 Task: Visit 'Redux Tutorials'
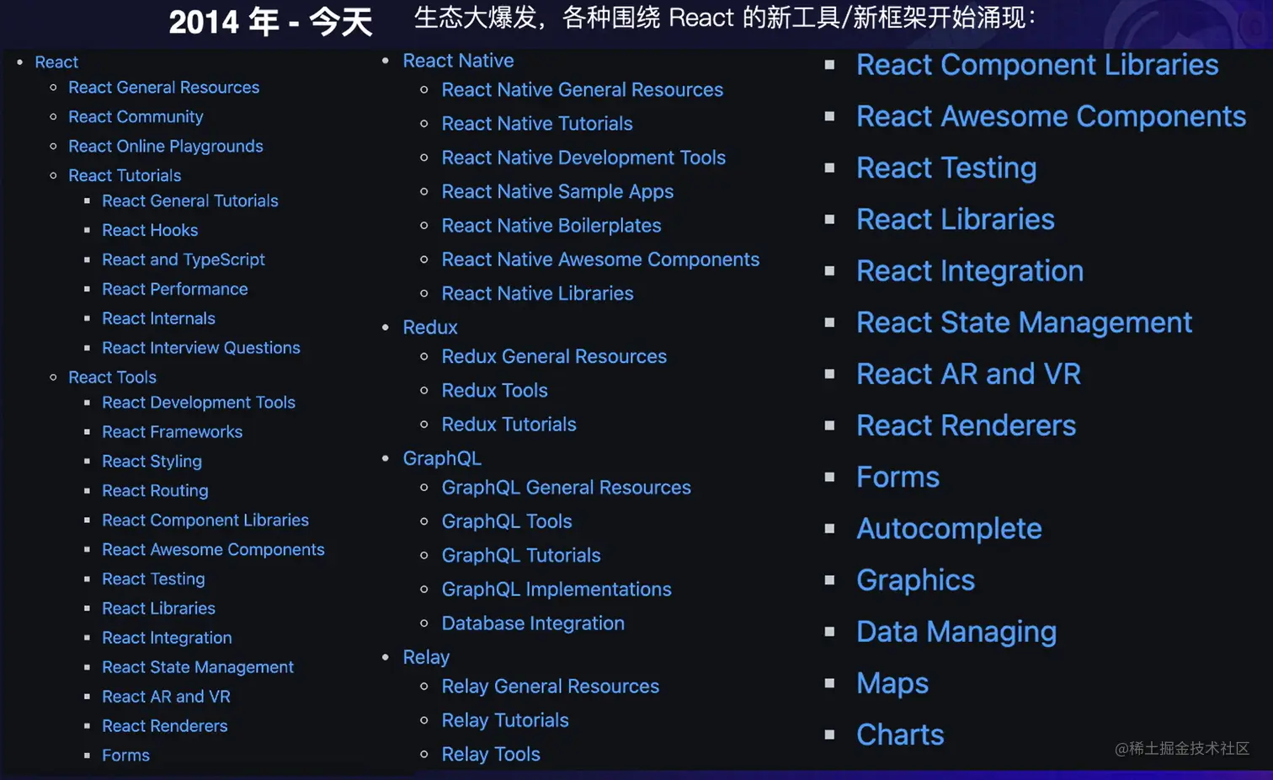(x=509, y=425)
